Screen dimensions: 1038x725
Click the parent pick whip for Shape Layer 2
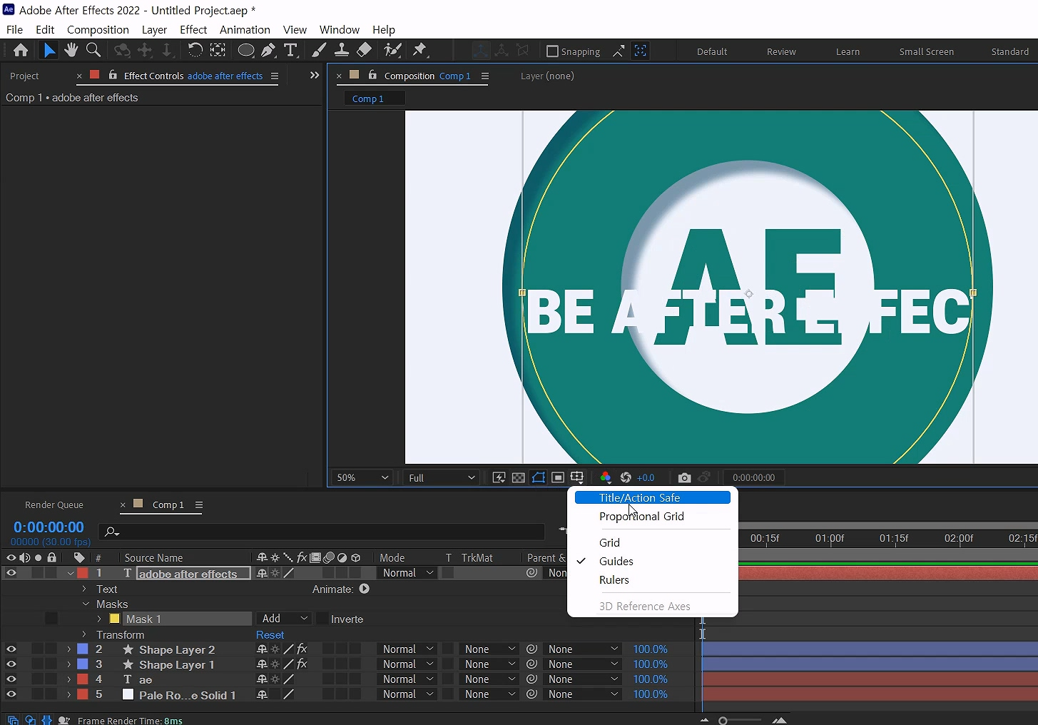click(x=531, y=649)
